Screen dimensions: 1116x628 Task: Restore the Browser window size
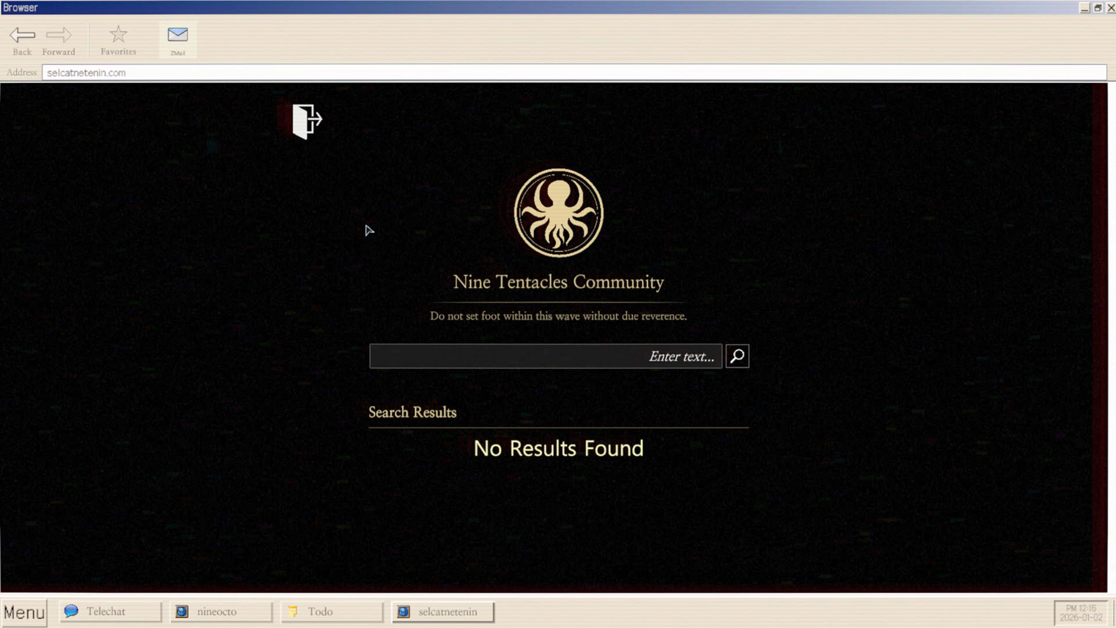tap(1098, 8)
